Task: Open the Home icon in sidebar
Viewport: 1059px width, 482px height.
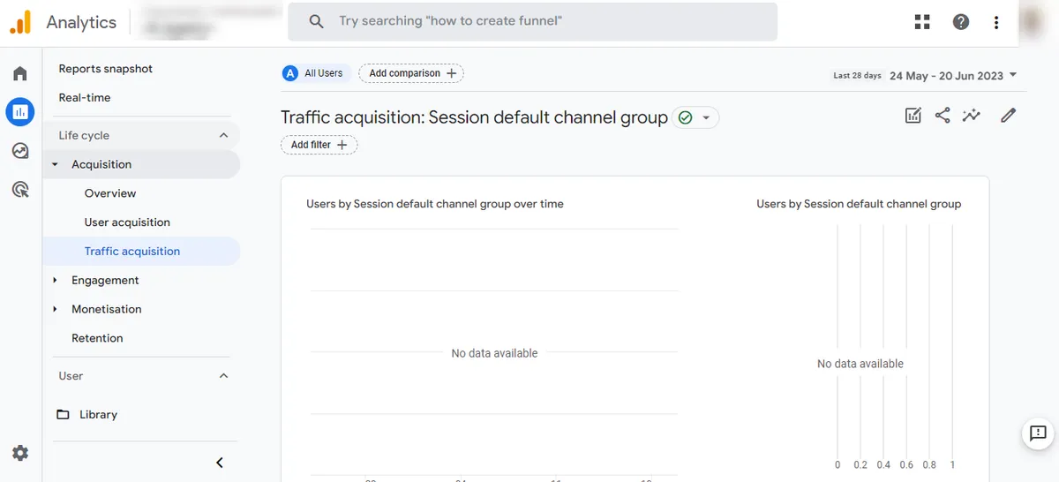Action: [20, 74]
